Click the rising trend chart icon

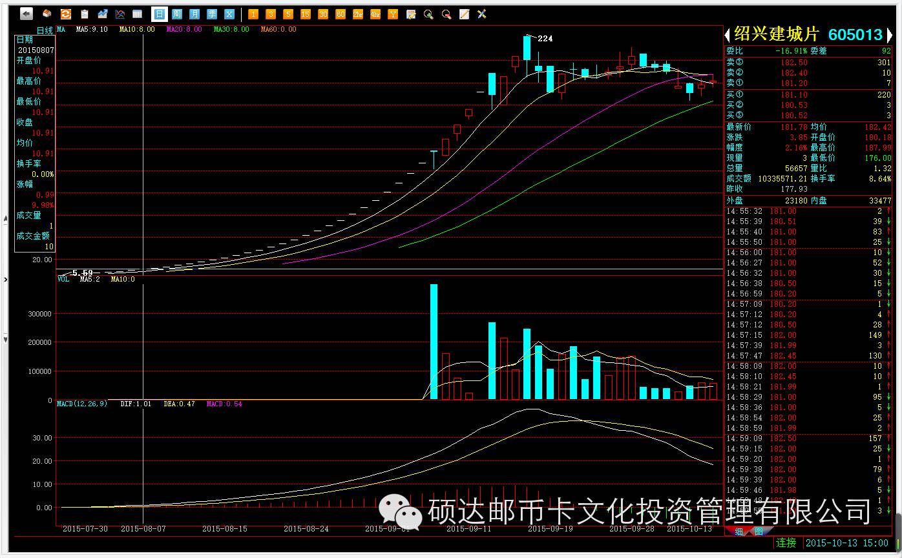click(x=102, y=14)
